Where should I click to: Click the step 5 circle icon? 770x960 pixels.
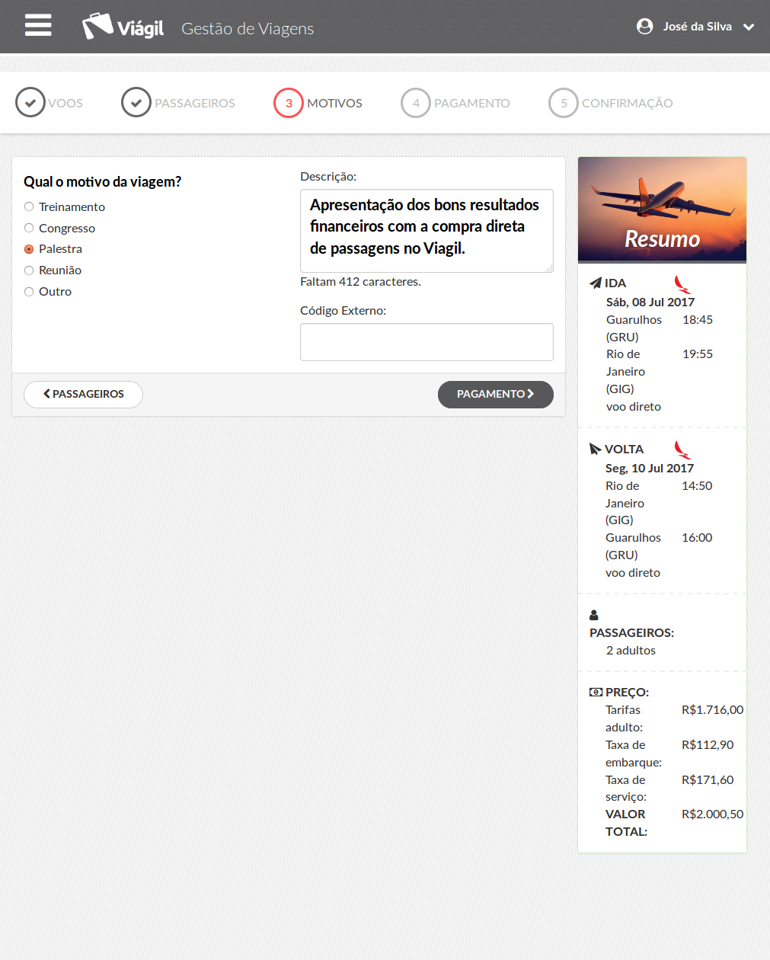click(564, 103)
